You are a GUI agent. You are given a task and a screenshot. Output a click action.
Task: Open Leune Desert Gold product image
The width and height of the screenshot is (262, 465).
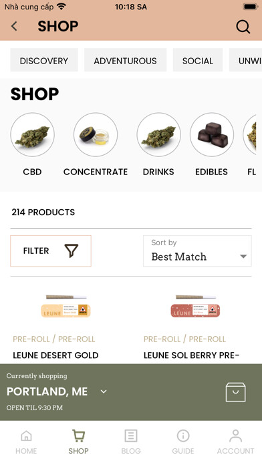click(65, 306)
